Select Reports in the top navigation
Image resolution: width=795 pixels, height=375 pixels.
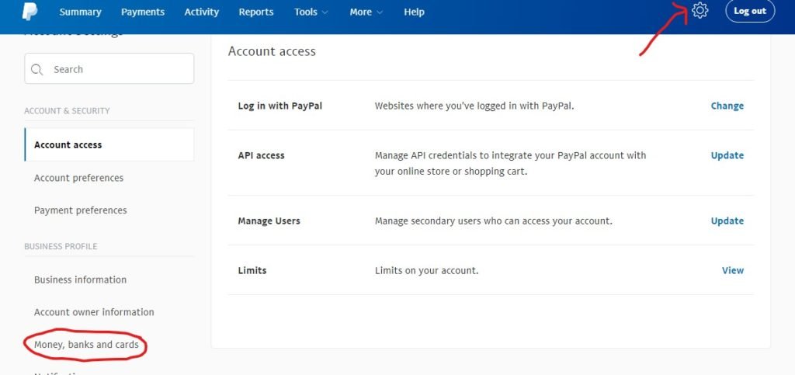pos(255,12)
